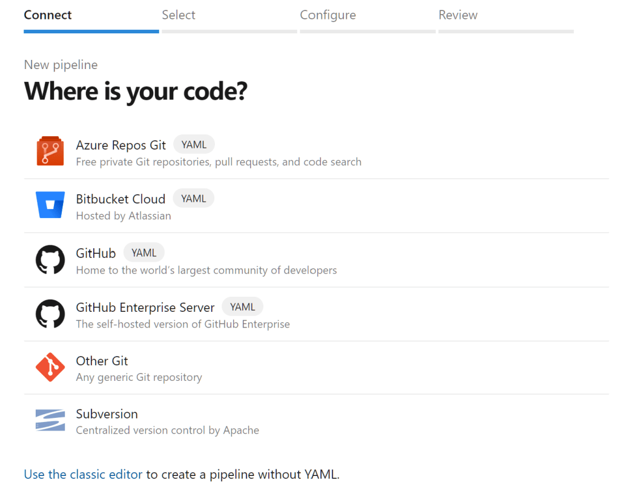Click the GitHub Enterprise Server icon
The width and height of the screenshot is (620, 502).
pyautogui.click(x=50, y=313)
